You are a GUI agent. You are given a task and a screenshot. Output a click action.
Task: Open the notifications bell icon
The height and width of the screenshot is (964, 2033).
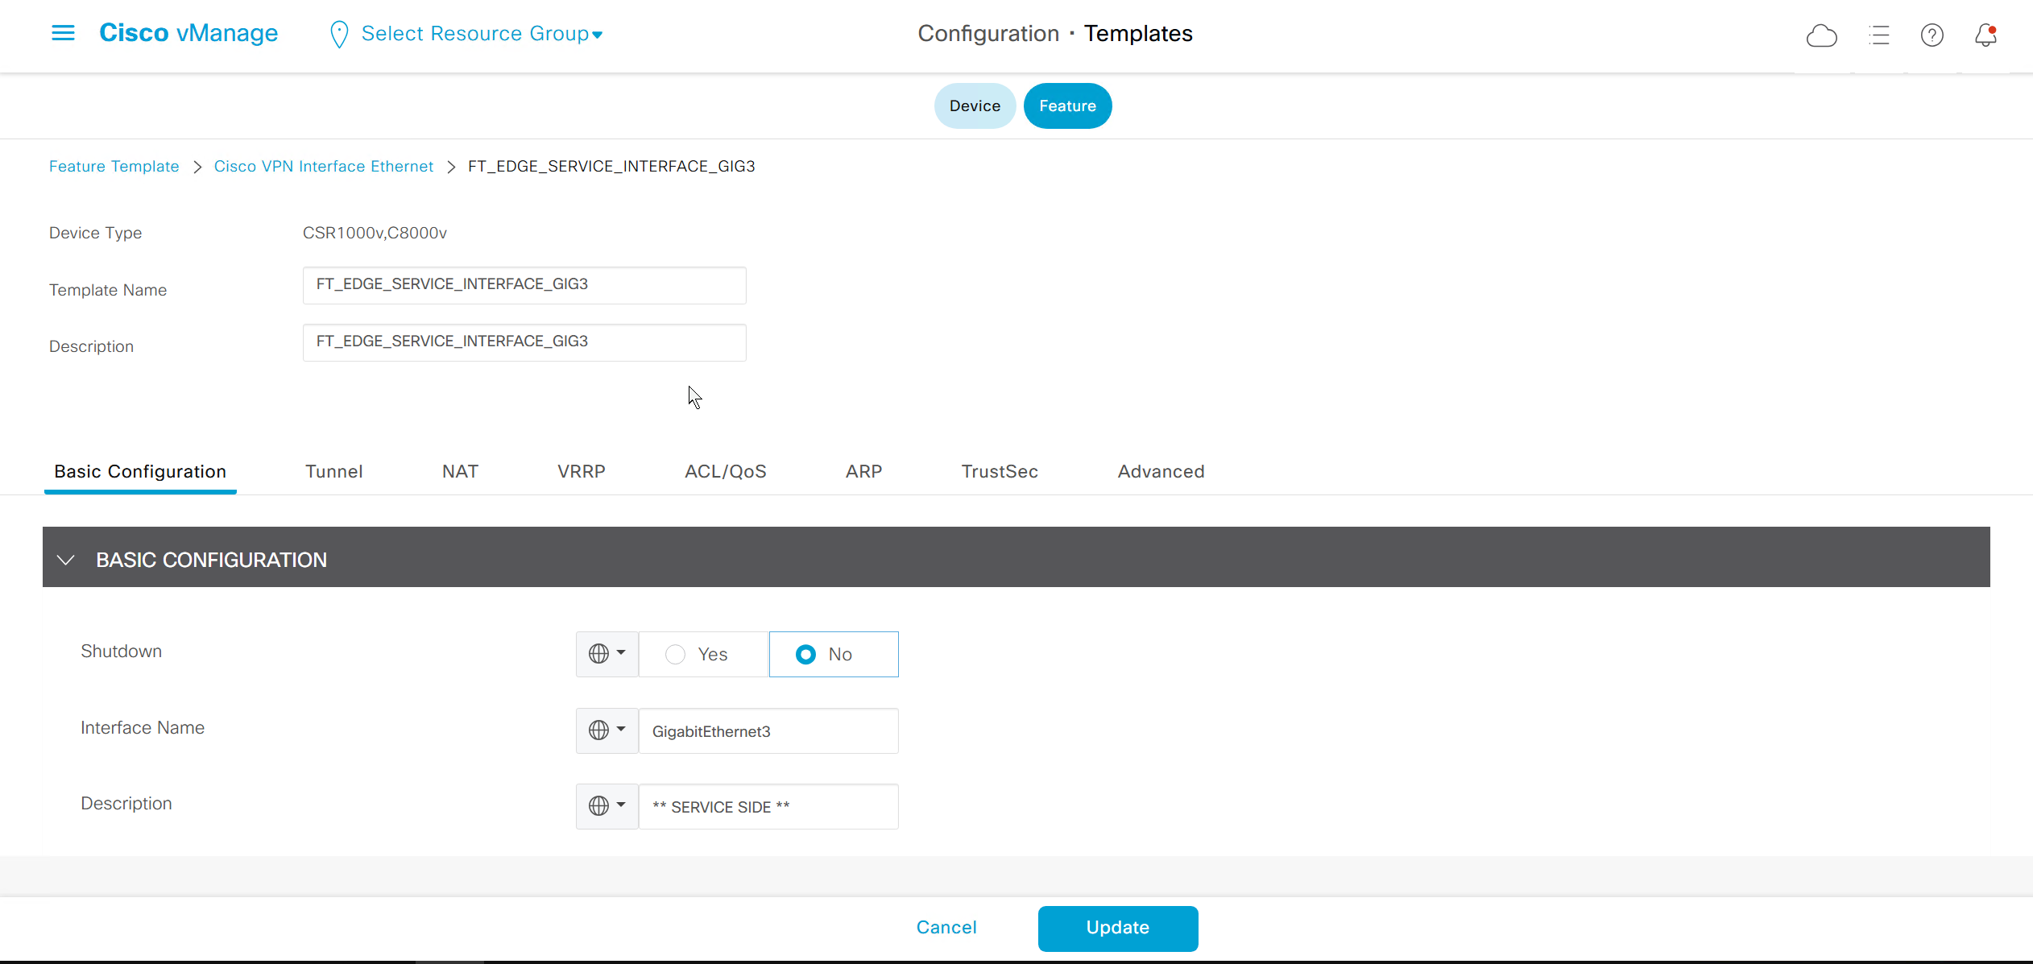pos(1985,35)
